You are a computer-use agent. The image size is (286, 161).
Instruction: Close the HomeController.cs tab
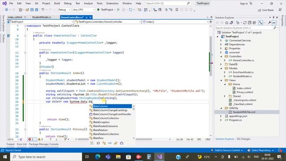[90, 17]
